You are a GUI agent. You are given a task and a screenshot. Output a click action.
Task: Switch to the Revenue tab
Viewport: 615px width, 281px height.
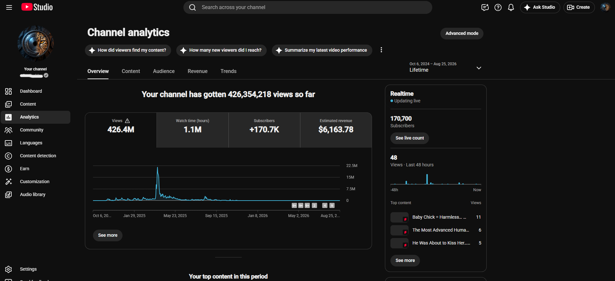click(197, 71)
